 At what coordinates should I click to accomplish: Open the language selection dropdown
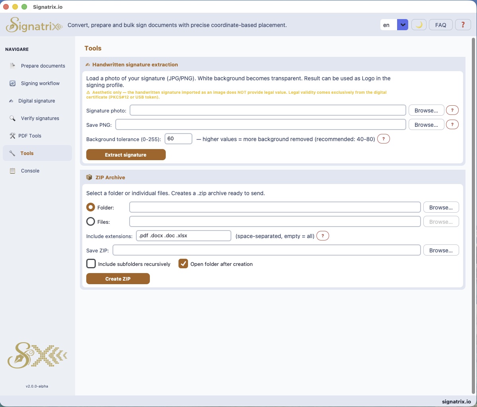(x=402, y=25)
